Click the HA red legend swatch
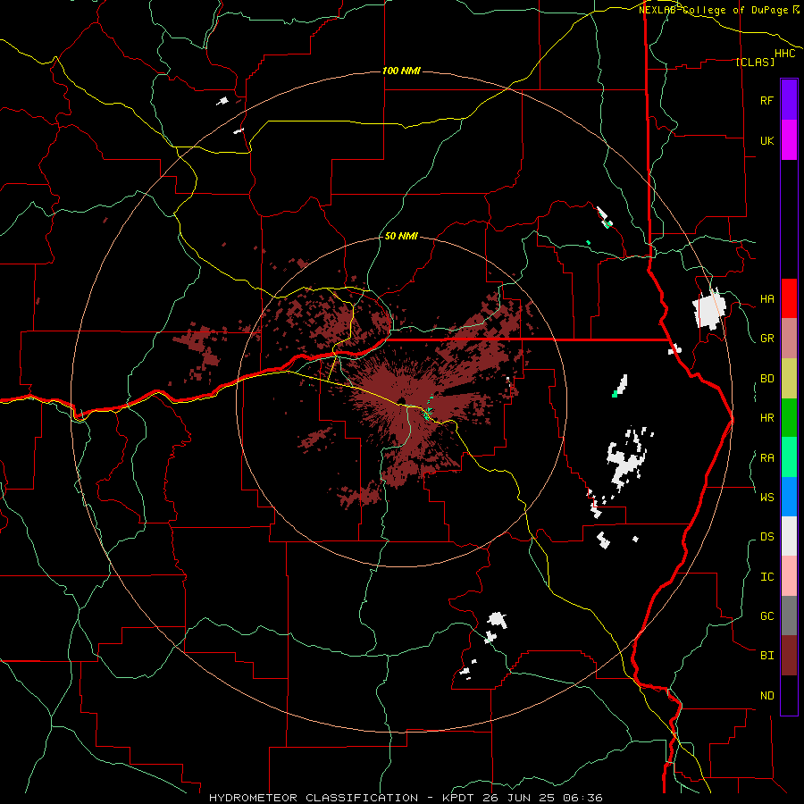804x804 pixels. coord(789,298)
